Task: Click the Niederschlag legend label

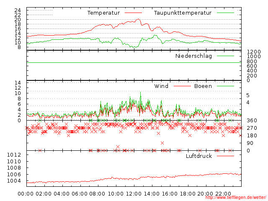Action: click(193, 56)
